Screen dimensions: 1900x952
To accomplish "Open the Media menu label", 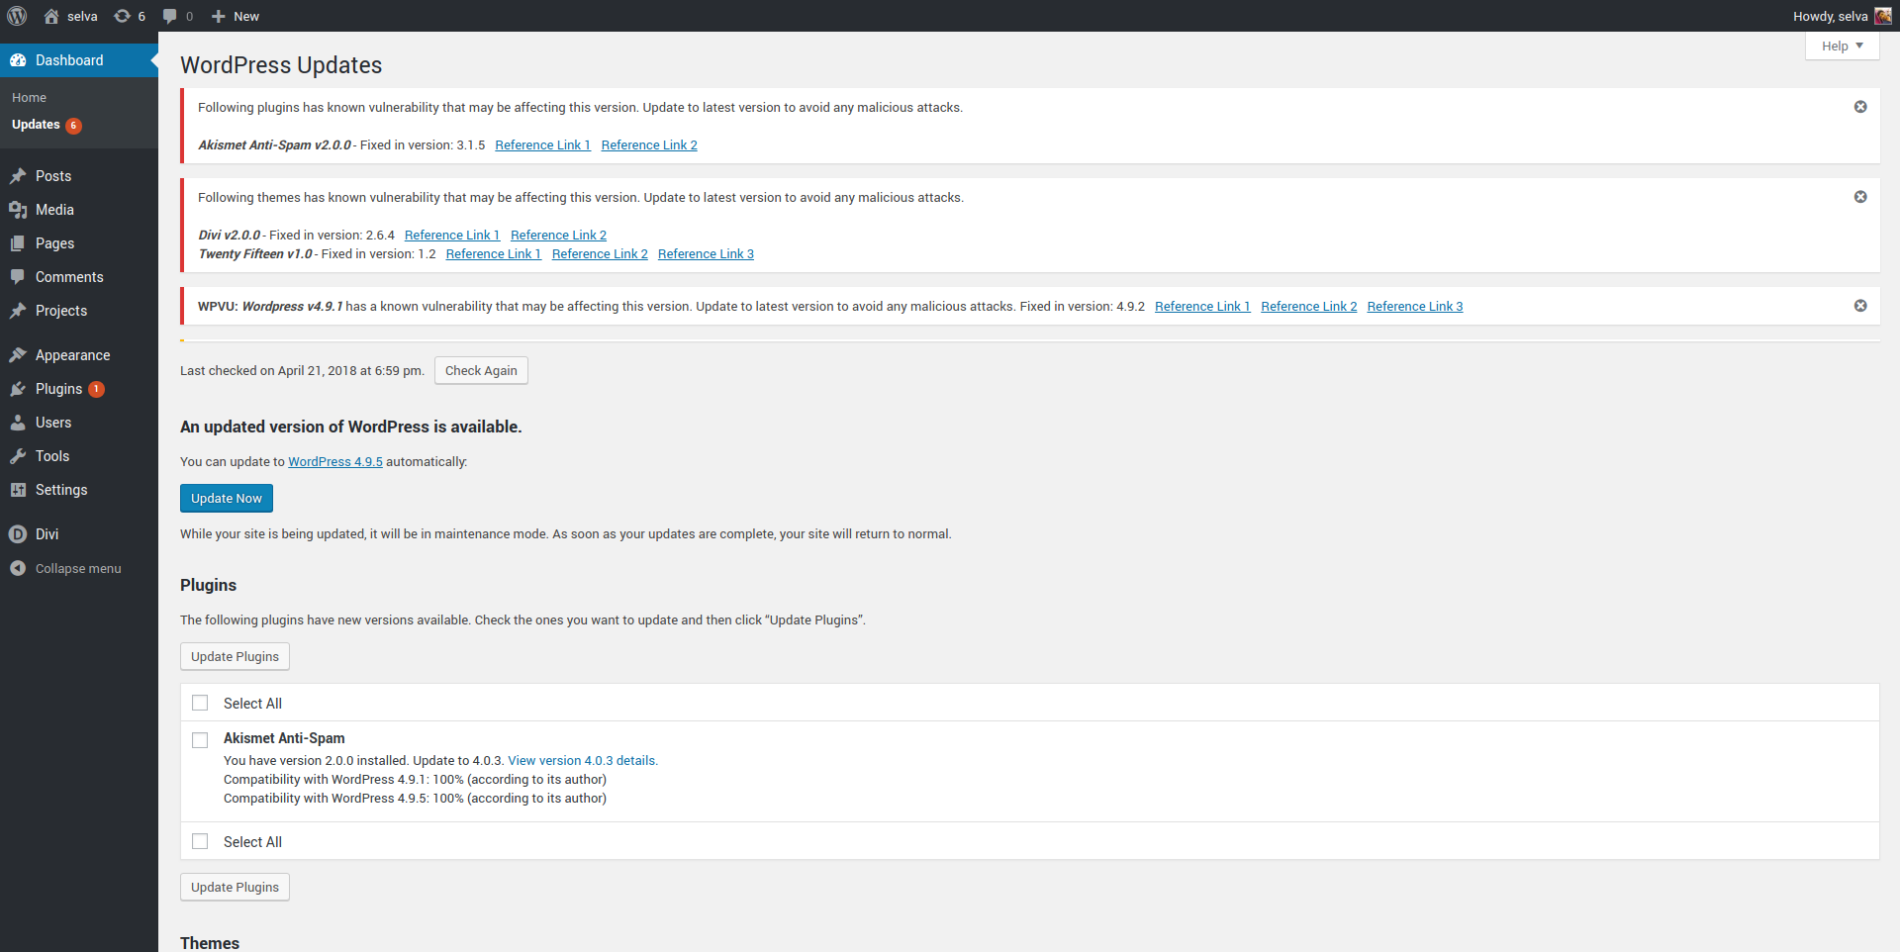I will click(x=54, y=210).
